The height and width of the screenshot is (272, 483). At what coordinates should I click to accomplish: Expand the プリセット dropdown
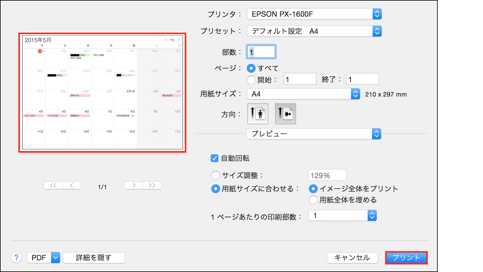pos(314,31)
